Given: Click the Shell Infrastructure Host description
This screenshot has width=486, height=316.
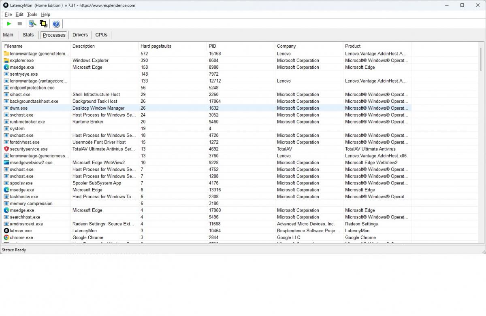Looking at the screenshot, I should coord(96,94).
